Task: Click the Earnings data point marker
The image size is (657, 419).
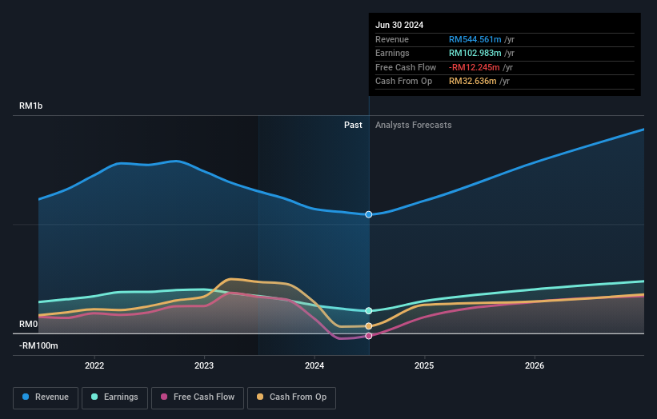Action: coord(369,310)
